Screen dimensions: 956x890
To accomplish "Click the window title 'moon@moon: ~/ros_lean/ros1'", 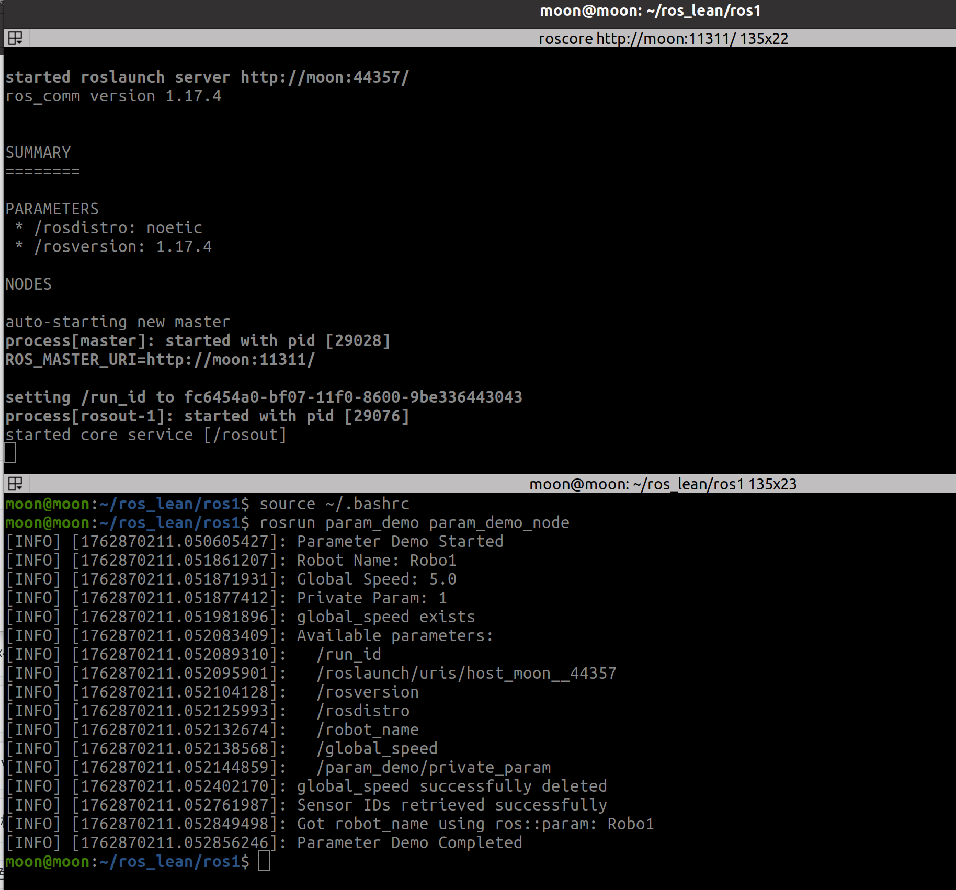I will (650, 11).
